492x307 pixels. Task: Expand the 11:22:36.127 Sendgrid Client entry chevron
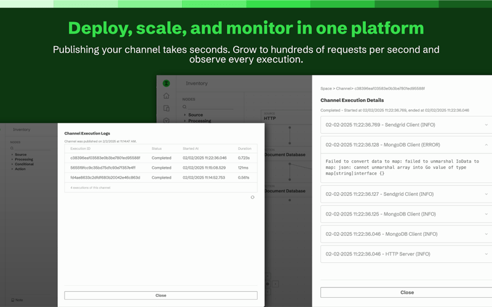click(486, 194)
